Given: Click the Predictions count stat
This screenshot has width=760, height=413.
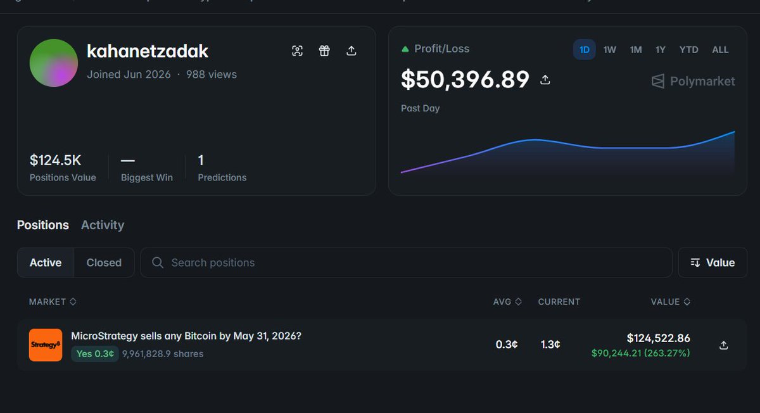Looking at the screenshot, I should 222,168.
